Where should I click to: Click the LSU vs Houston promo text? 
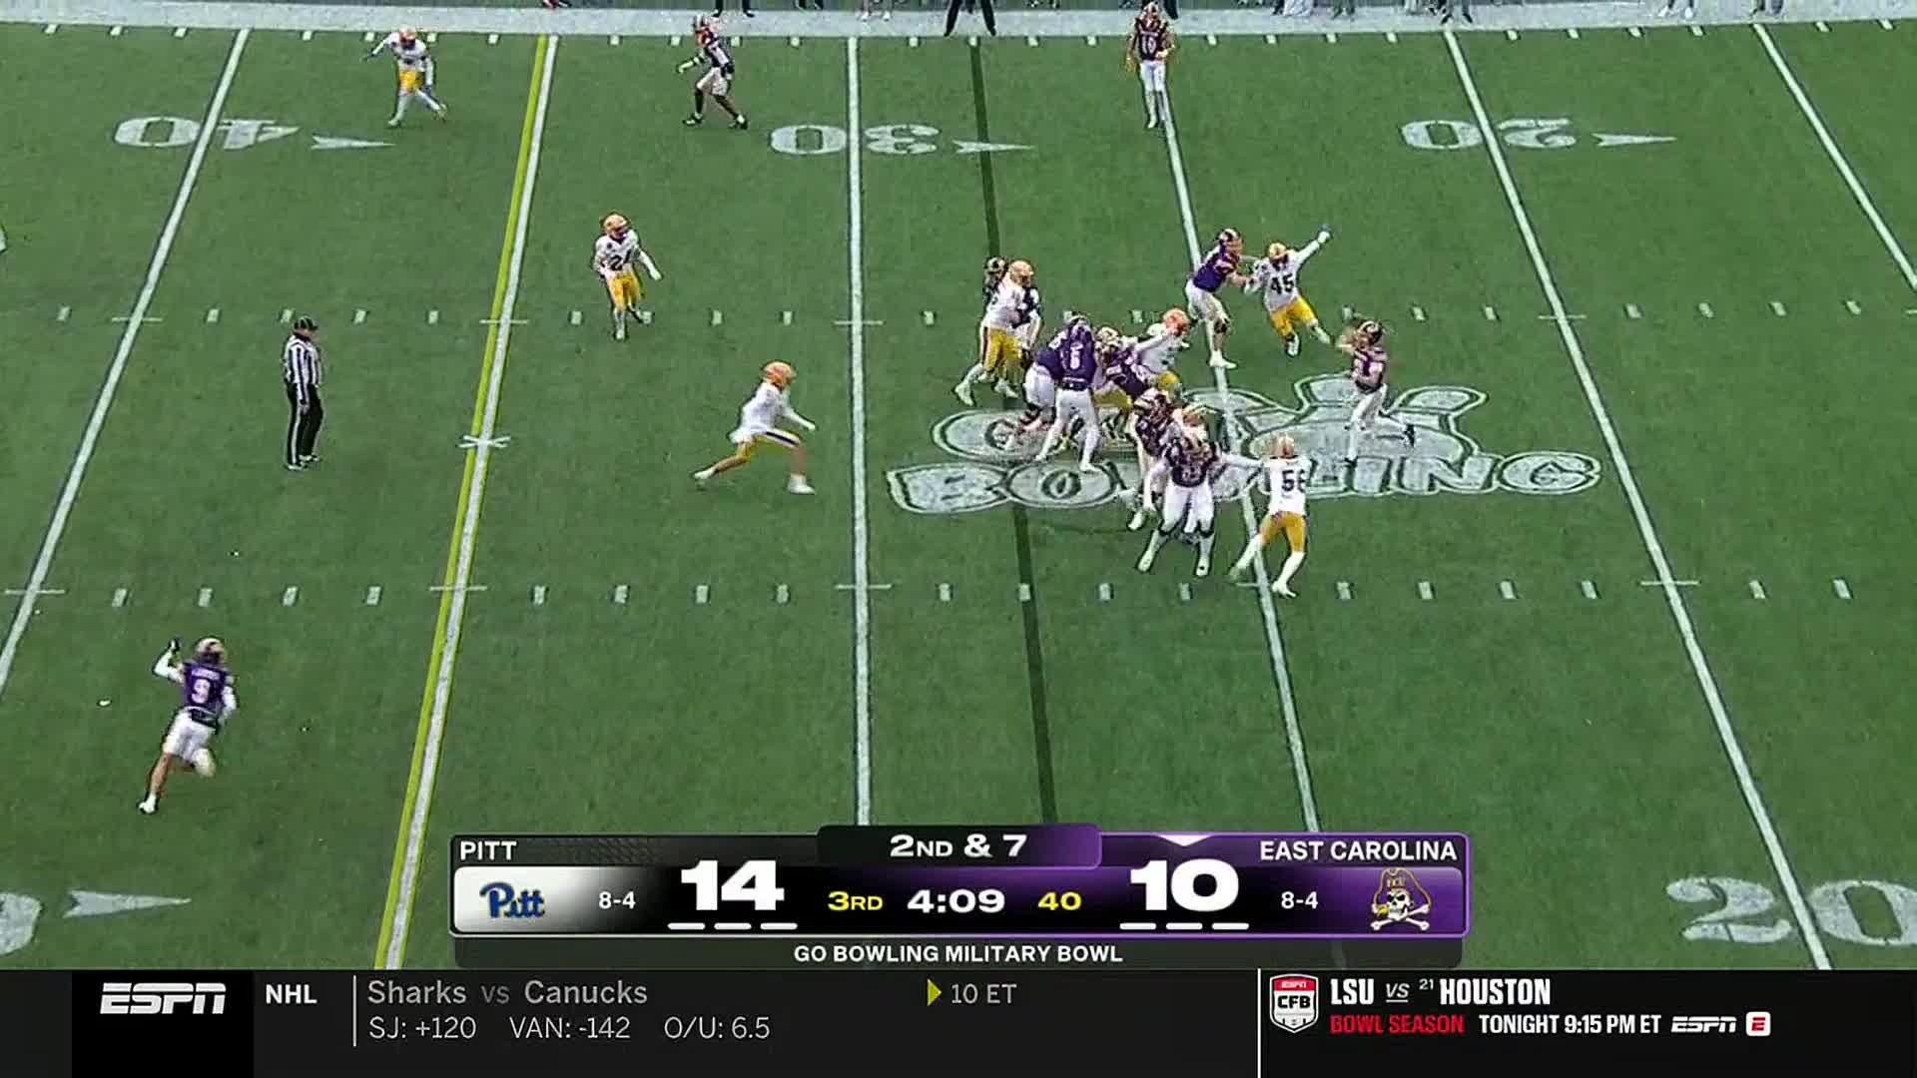click(x=1439, y=992)
